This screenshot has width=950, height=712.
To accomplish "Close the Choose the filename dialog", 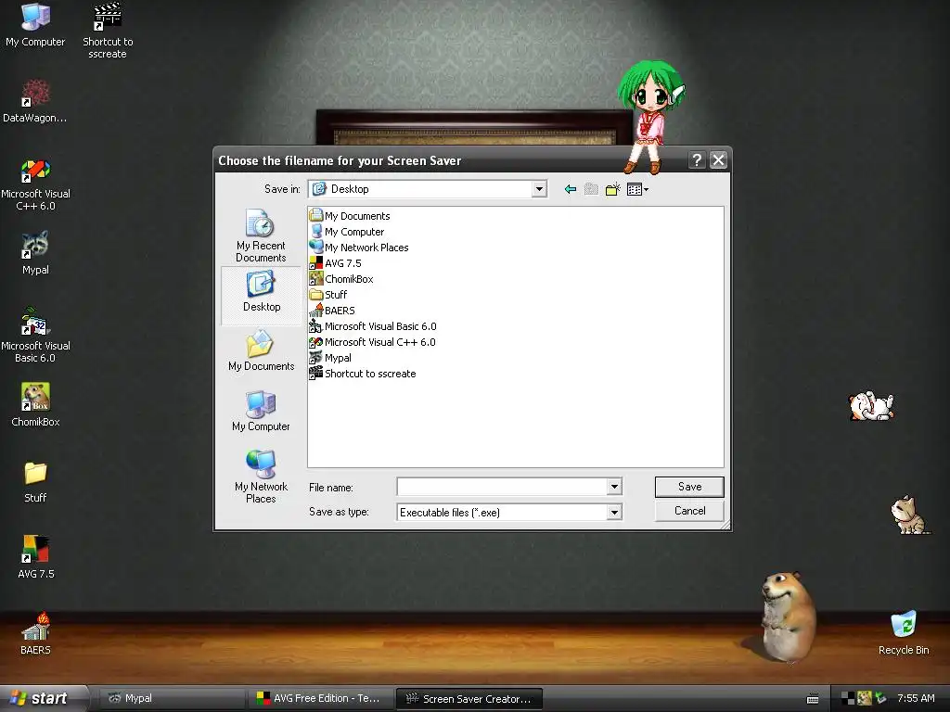I will (718, 159).
